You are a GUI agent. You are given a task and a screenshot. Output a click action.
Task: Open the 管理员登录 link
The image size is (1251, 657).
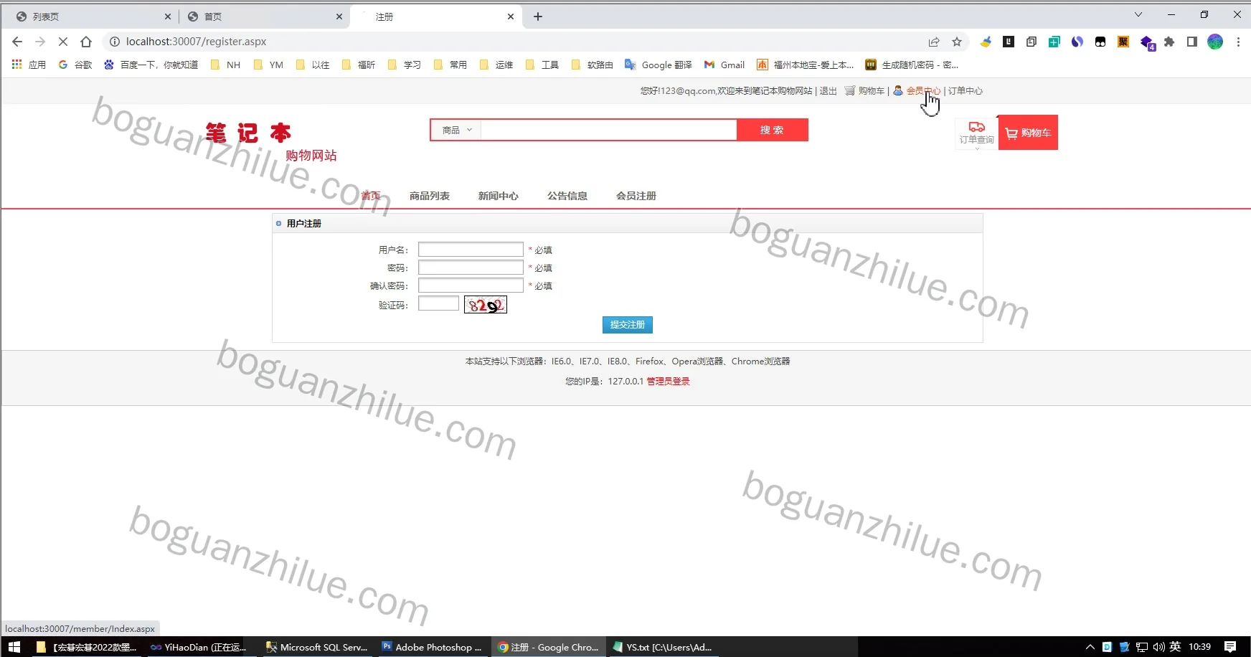click(x=669, y=382)
